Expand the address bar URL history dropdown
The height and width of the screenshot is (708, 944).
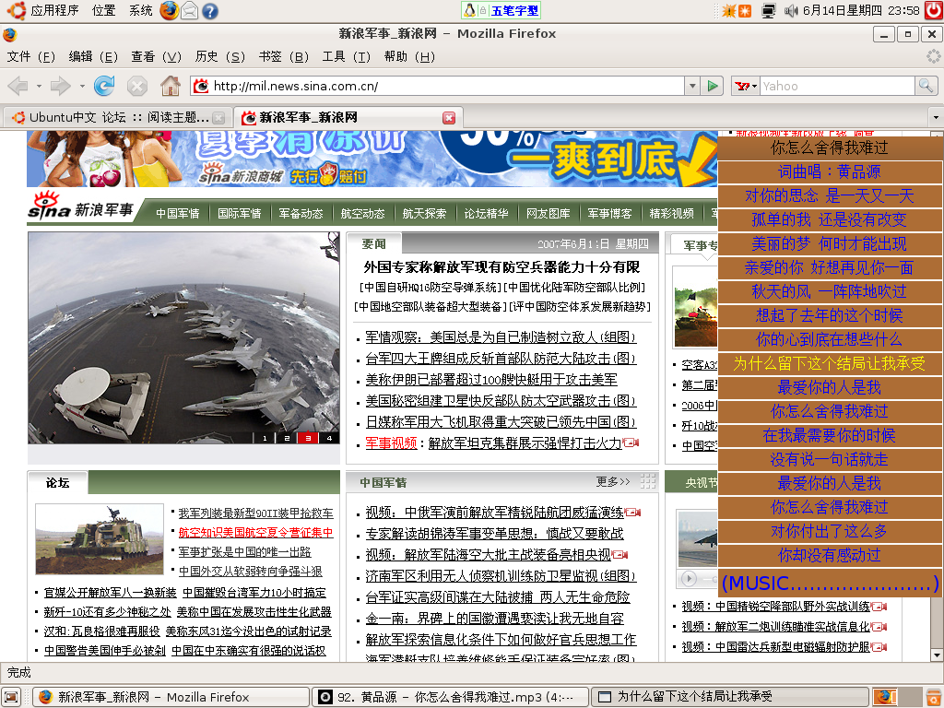692,86
